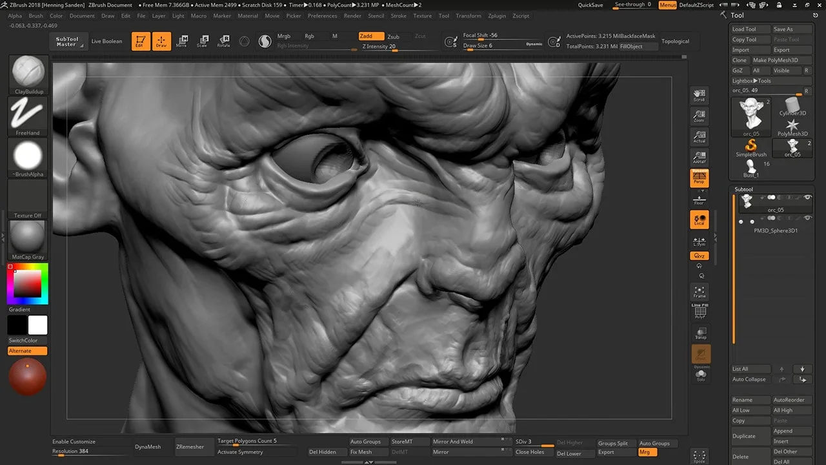The image size is (826, 465).
Task: Click the QuickSave button
Action: point(590,5)
